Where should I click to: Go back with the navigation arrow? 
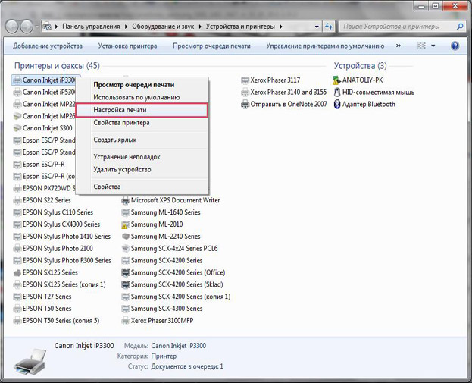click(11, 27)
